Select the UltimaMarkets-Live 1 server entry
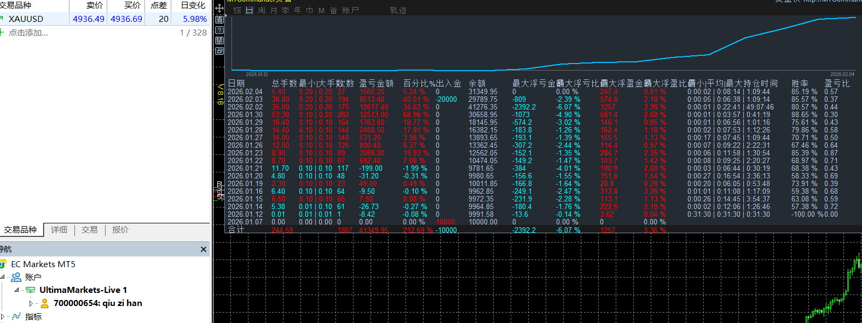862x323 pixels. point(83,290)
